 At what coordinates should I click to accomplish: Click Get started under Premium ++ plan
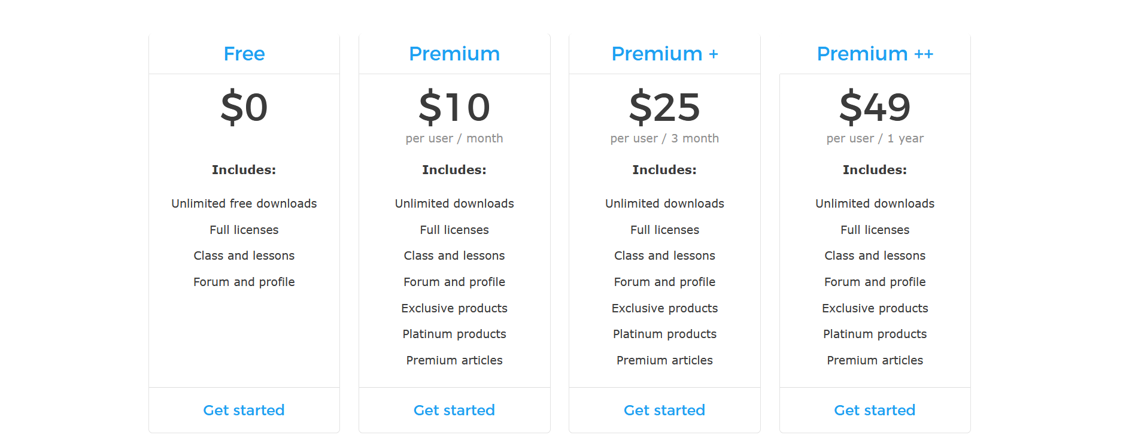coord(875,410)
